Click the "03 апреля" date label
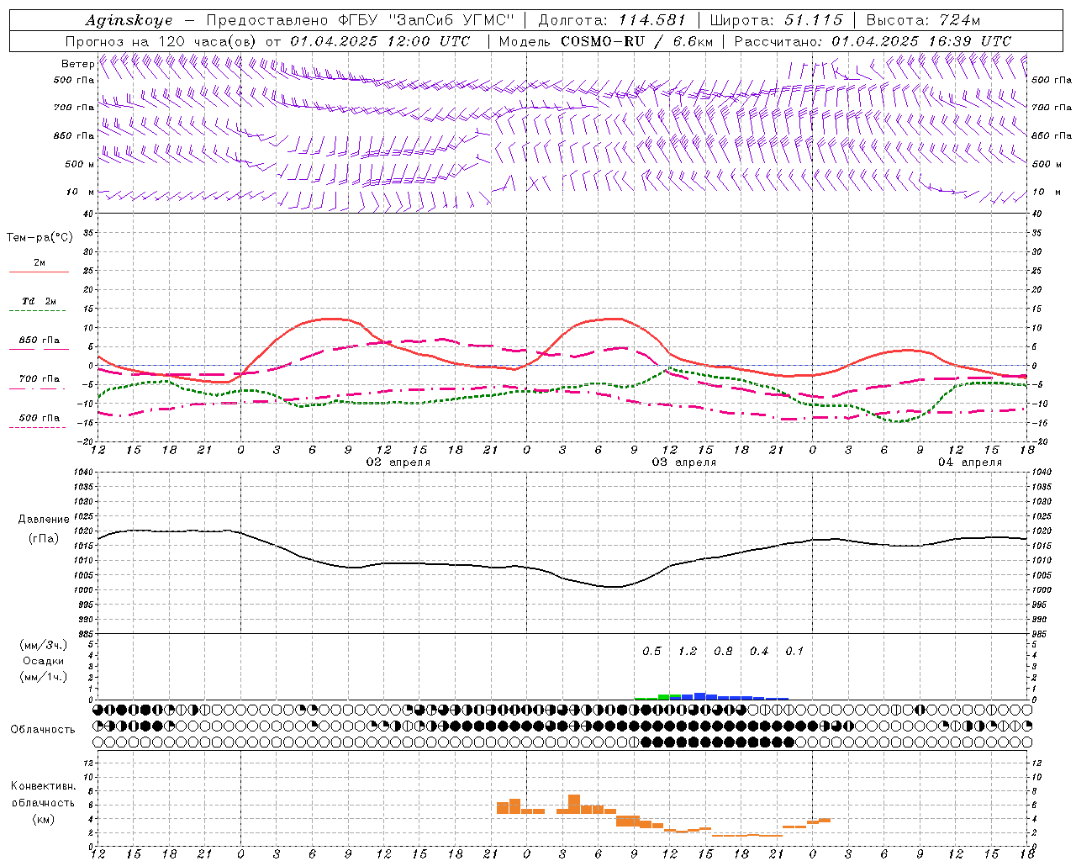Image resolution: width=1076 pixels, height=861 pixels. pyautogui.click(x=684, y=462)
